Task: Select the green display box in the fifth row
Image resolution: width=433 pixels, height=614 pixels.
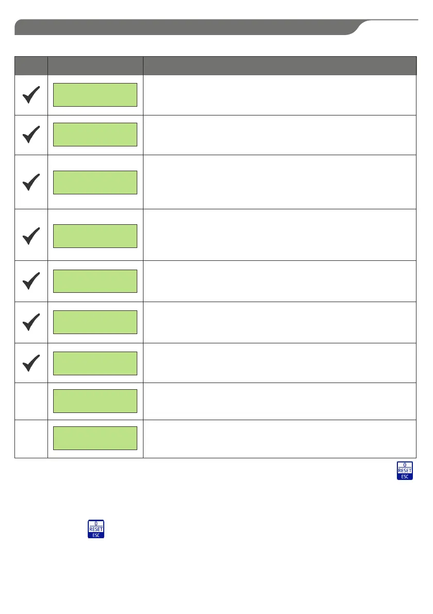Action: coord(95,281)
